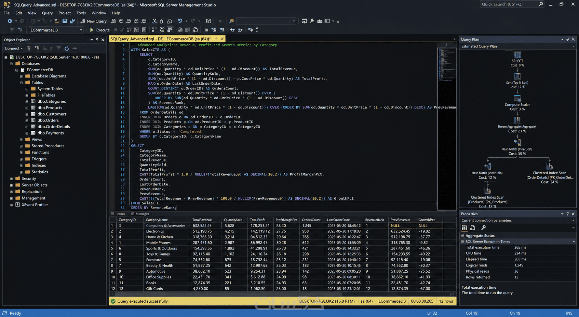This screenshot has width=579, height=317.
Task: Collapse the Tables folder node
Action: point(21,83)
